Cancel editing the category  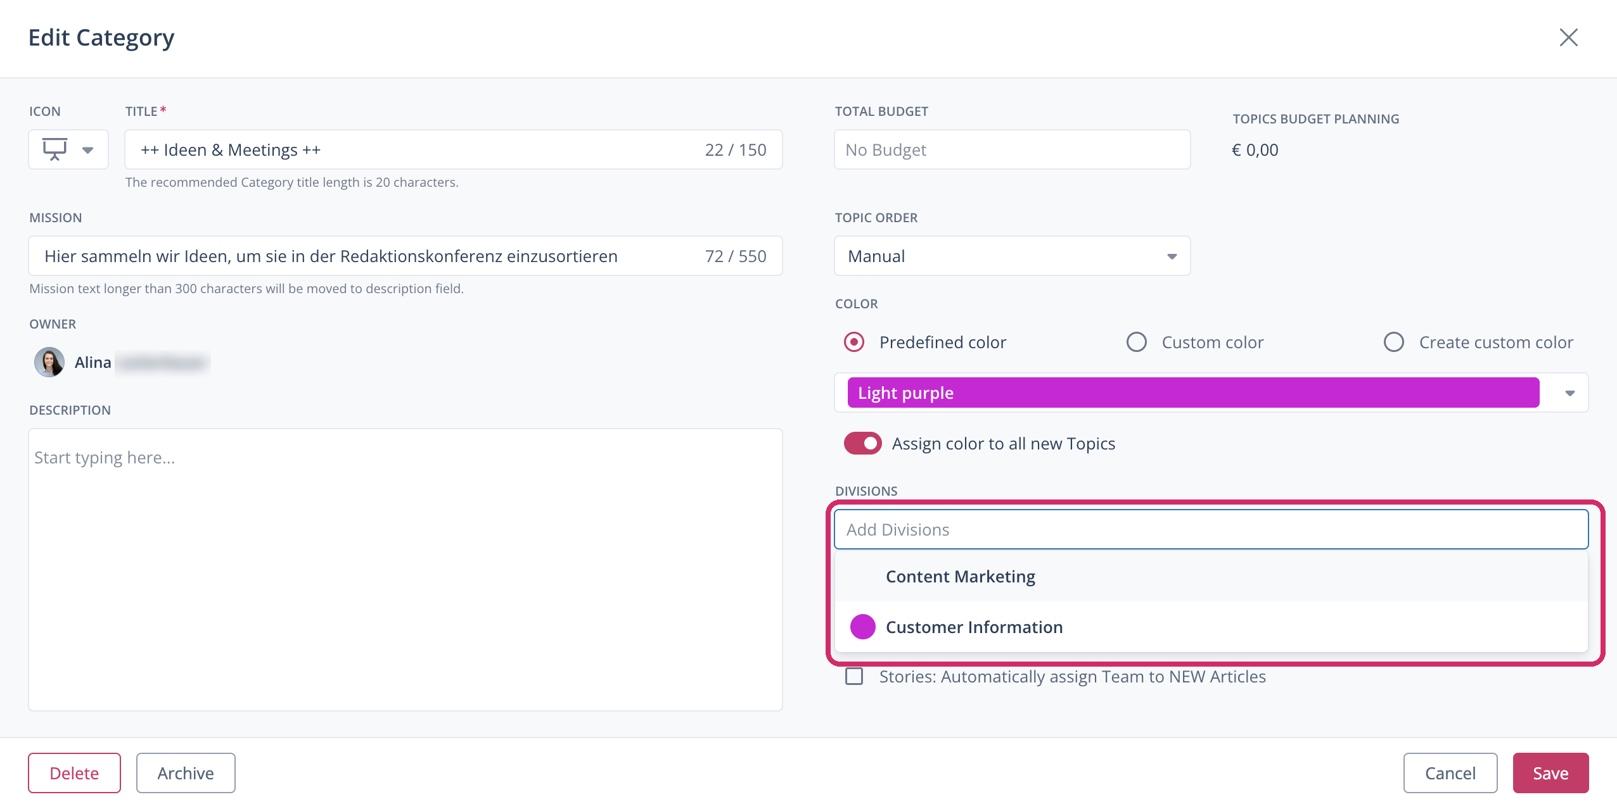(1450, 774)
